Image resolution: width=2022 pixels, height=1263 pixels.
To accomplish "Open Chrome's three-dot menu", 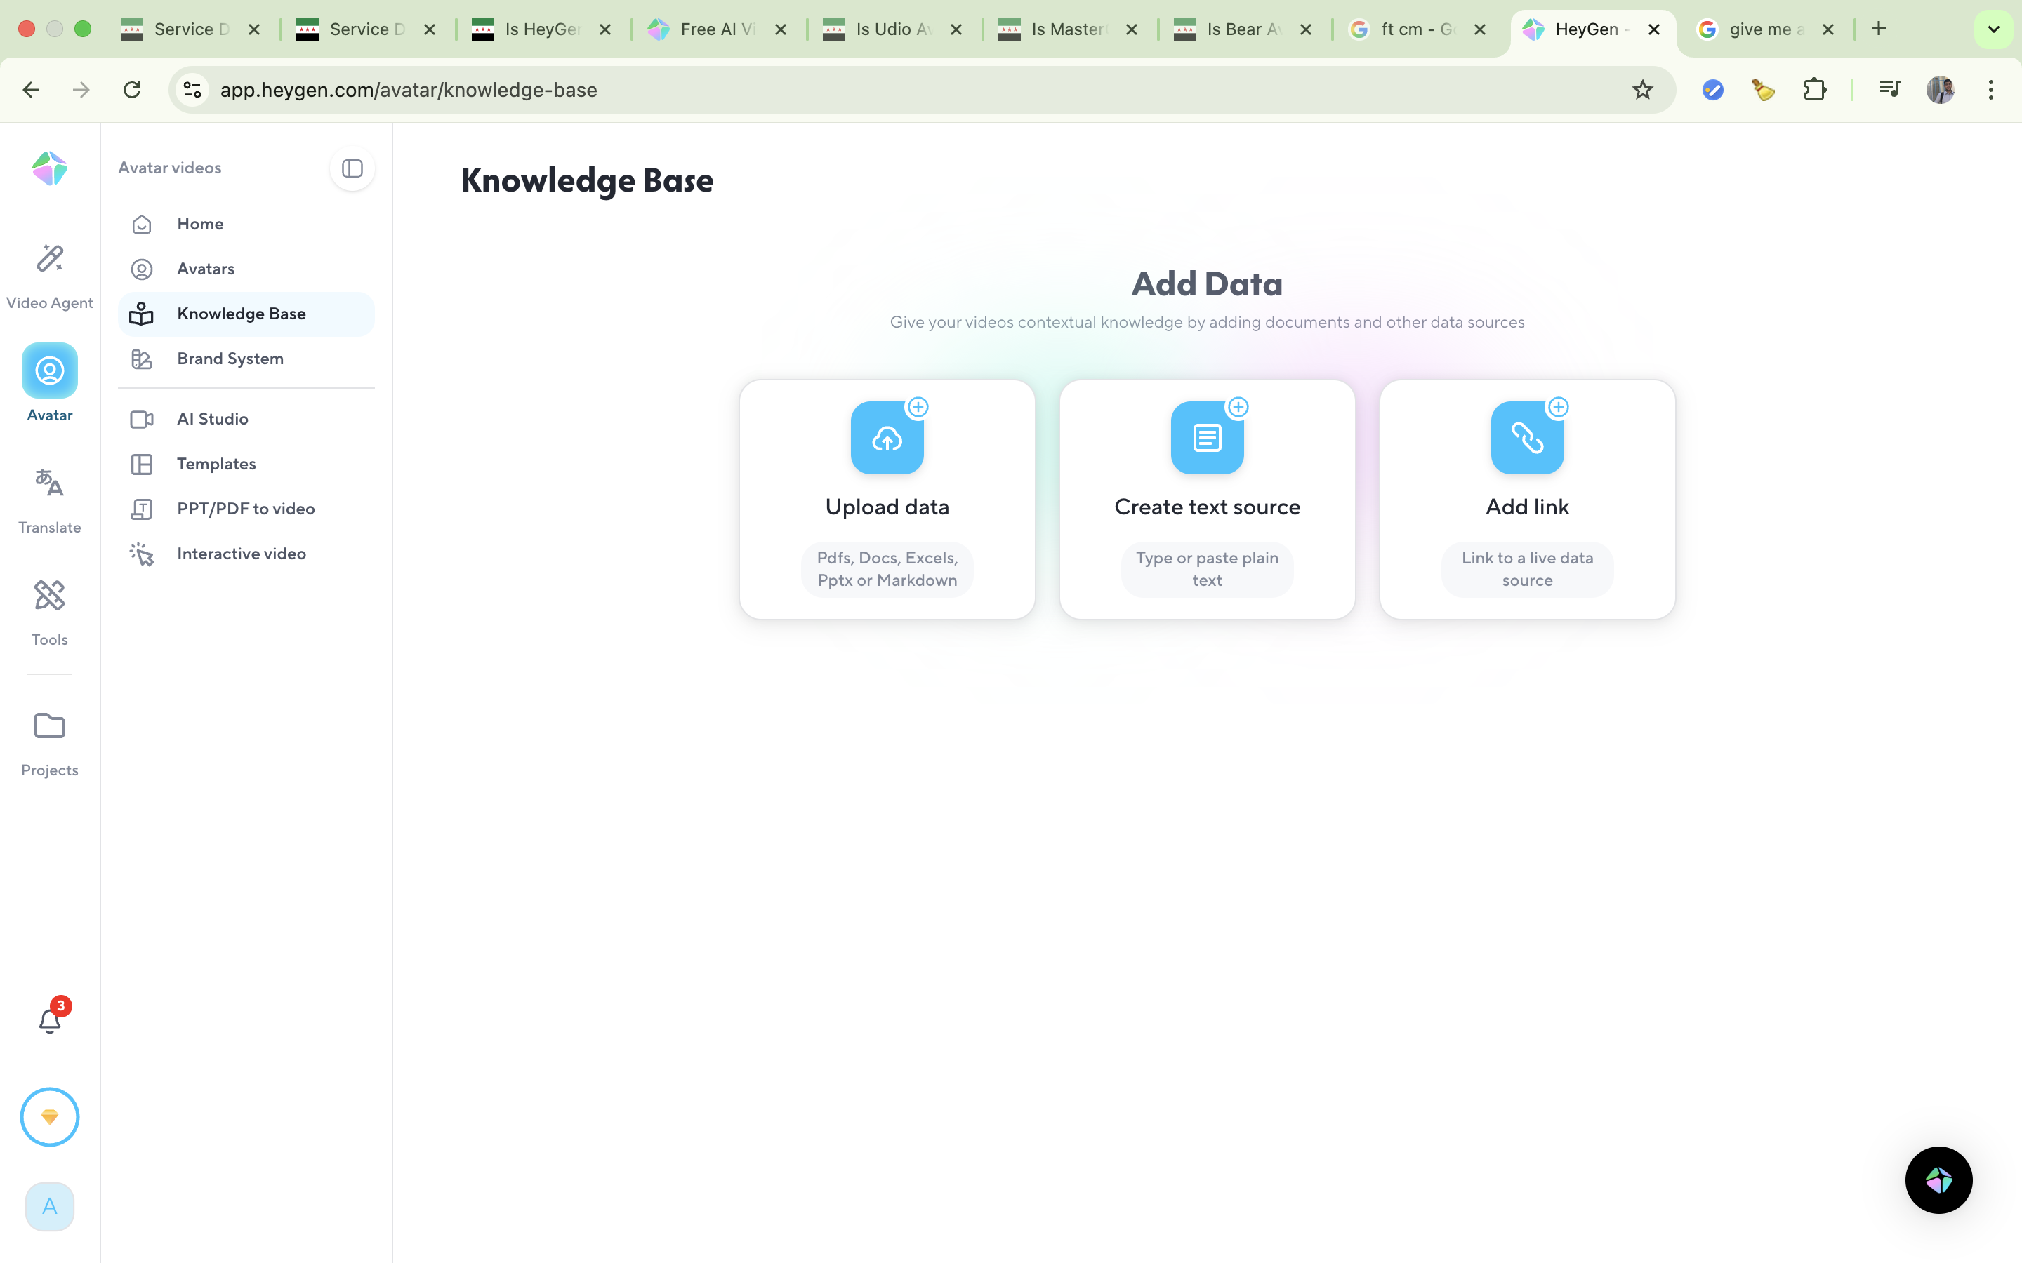I will pyautogui.click(x=1990, y=89).
